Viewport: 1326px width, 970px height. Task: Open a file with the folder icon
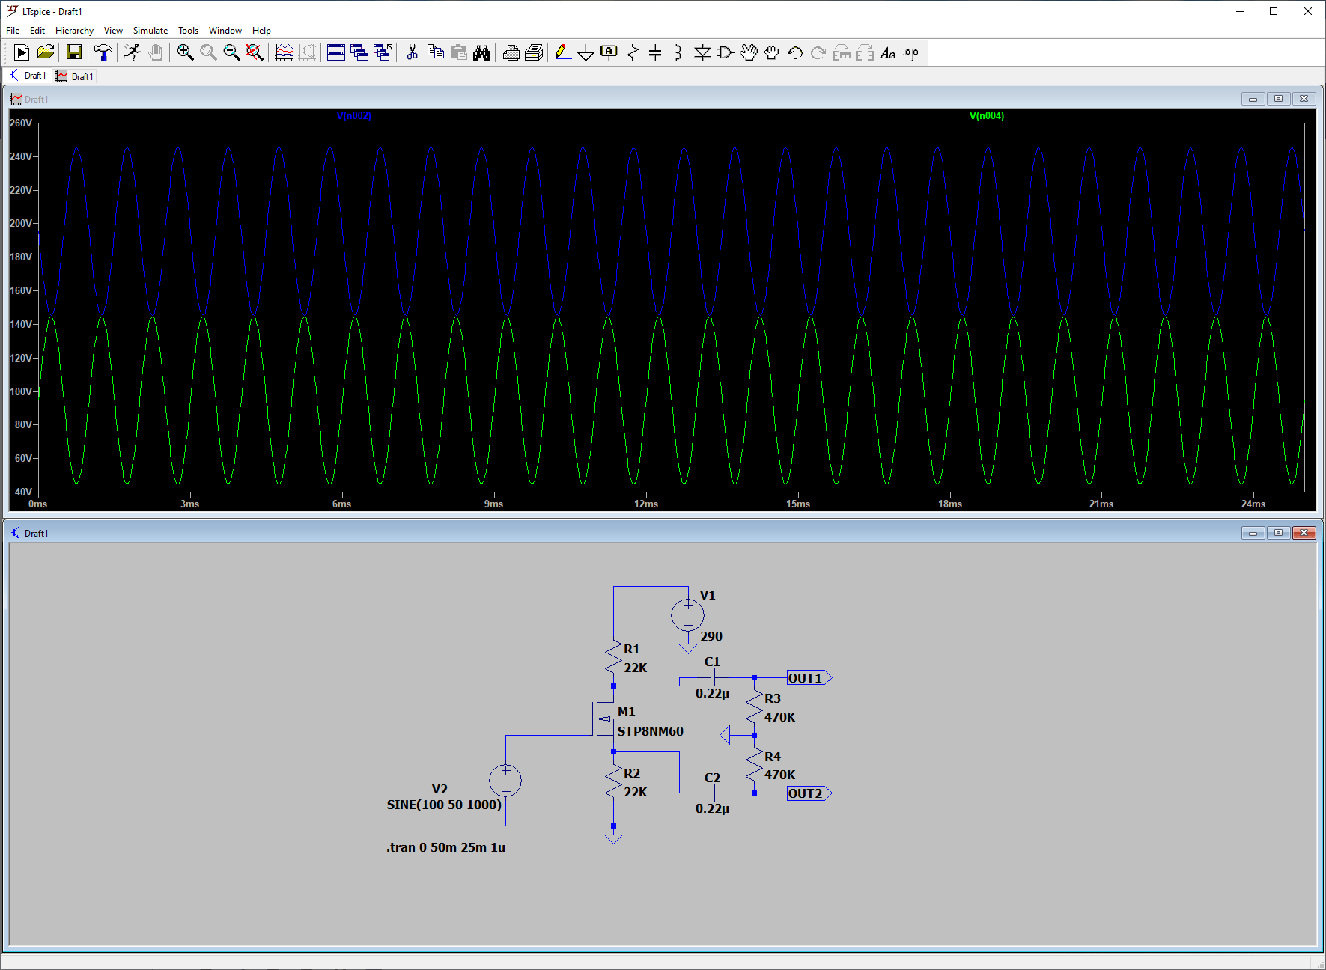[46, 52]
